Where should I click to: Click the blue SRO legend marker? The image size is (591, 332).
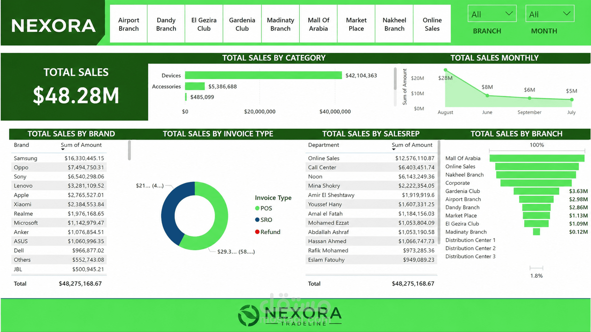(257, 220)
